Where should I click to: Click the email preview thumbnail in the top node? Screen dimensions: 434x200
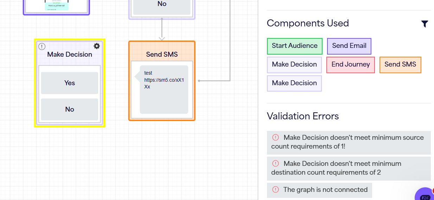(x=57, y=6)
